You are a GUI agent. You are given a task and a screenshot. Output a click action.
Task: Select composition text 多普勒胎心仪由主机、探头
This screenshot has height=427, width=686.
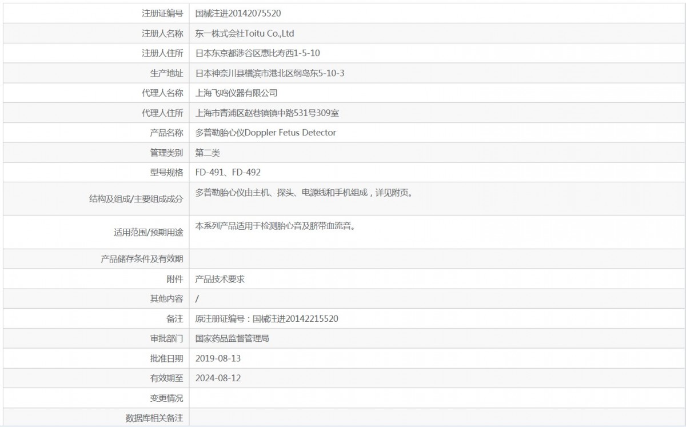(x=245, y=193)
